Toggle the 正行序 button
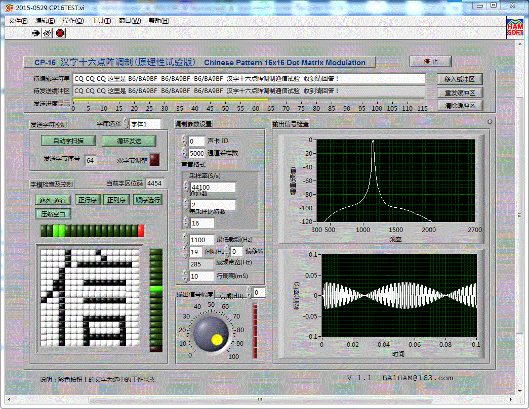Image resolution: width=529 pixels, height=409 pixels. (88, 200)
